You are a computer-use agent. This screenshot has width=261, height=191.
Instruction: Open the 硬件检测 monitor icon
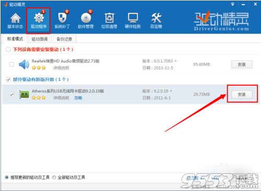click(133, 21)
